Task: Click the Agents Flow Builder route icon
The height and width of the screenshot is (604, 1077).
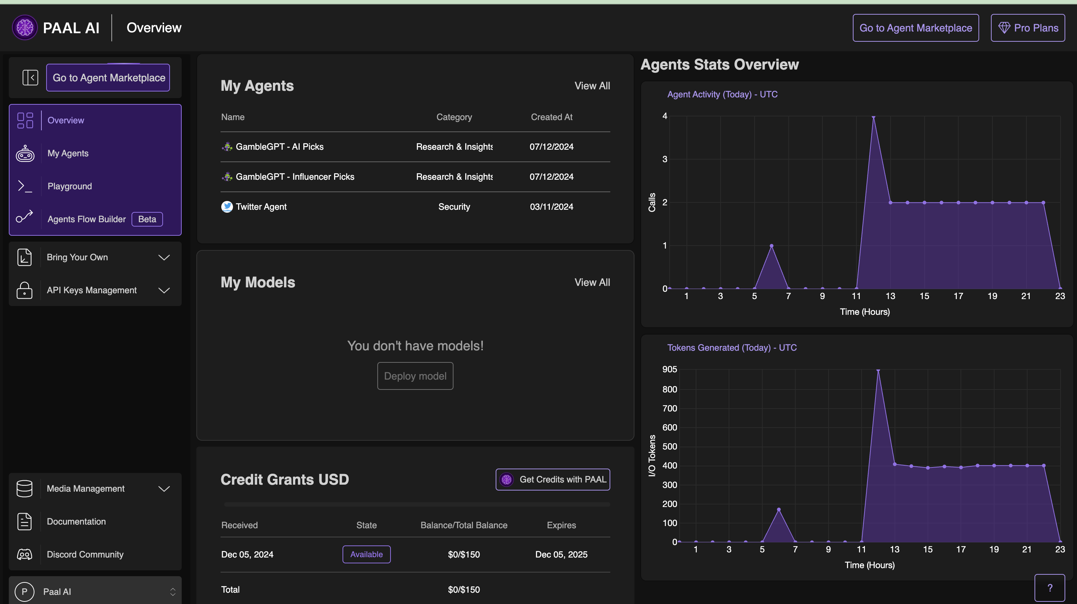Action: pos(25,216)
